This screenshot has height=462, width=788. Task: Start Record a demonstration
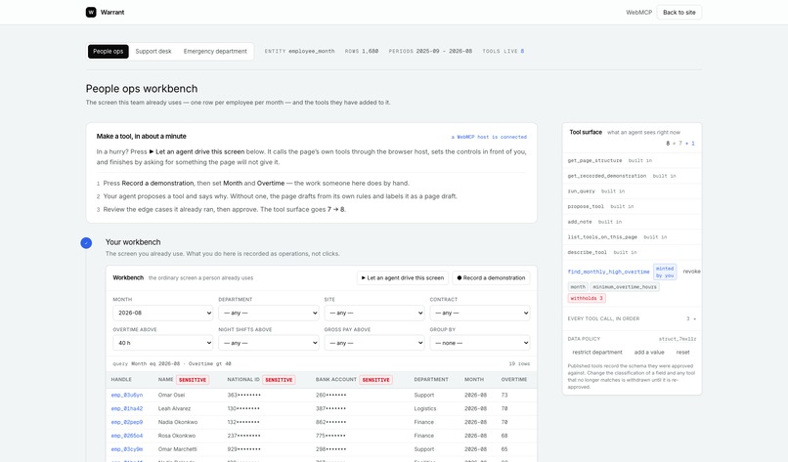[x=491, y=277]
